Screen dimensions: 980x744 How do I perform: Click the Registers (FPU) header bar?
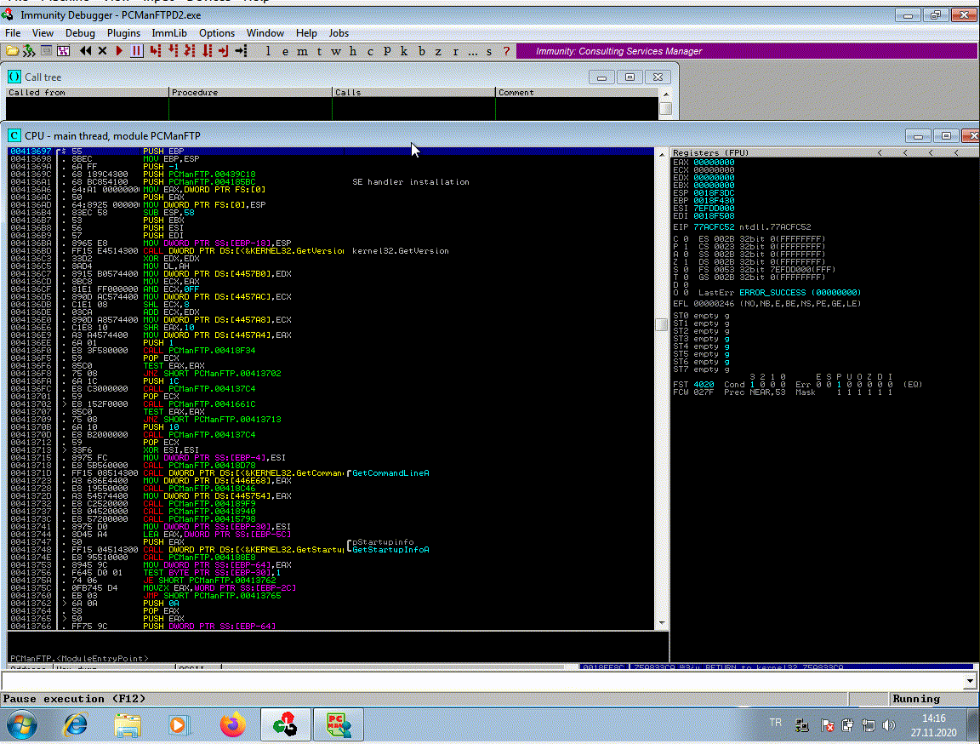(825, 152)
